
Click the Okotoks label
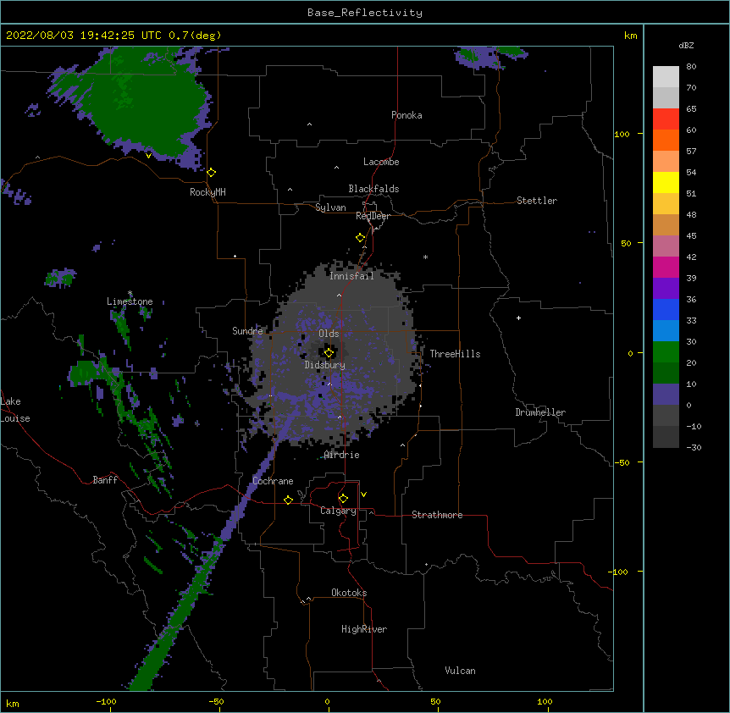349,593
